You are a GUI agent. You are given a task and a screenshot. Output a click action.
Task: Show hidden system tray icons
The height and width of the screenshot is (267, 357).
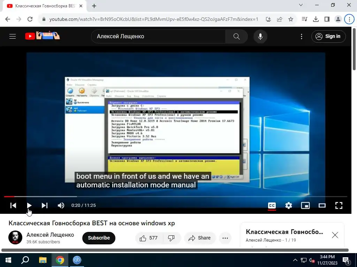(x=295, y=260)
